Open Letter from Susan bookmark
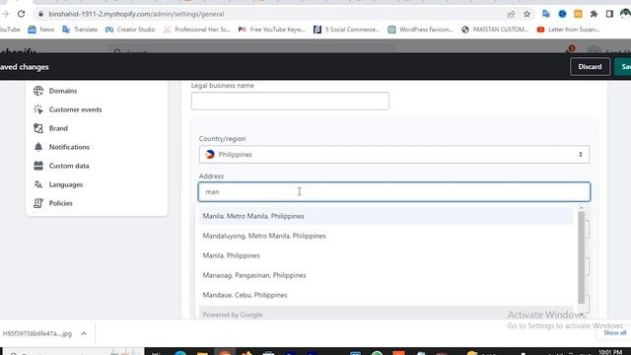Screen dimensions: 631x355 coord(569,30)
